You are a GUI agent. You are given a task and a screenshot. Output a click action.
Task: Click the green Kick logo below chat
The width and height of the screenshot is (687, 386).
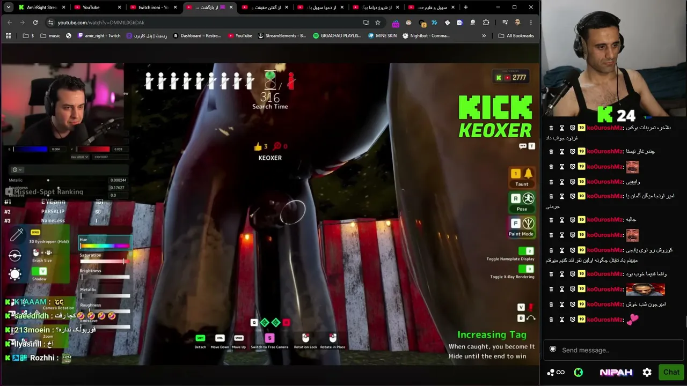click(578, 372)
